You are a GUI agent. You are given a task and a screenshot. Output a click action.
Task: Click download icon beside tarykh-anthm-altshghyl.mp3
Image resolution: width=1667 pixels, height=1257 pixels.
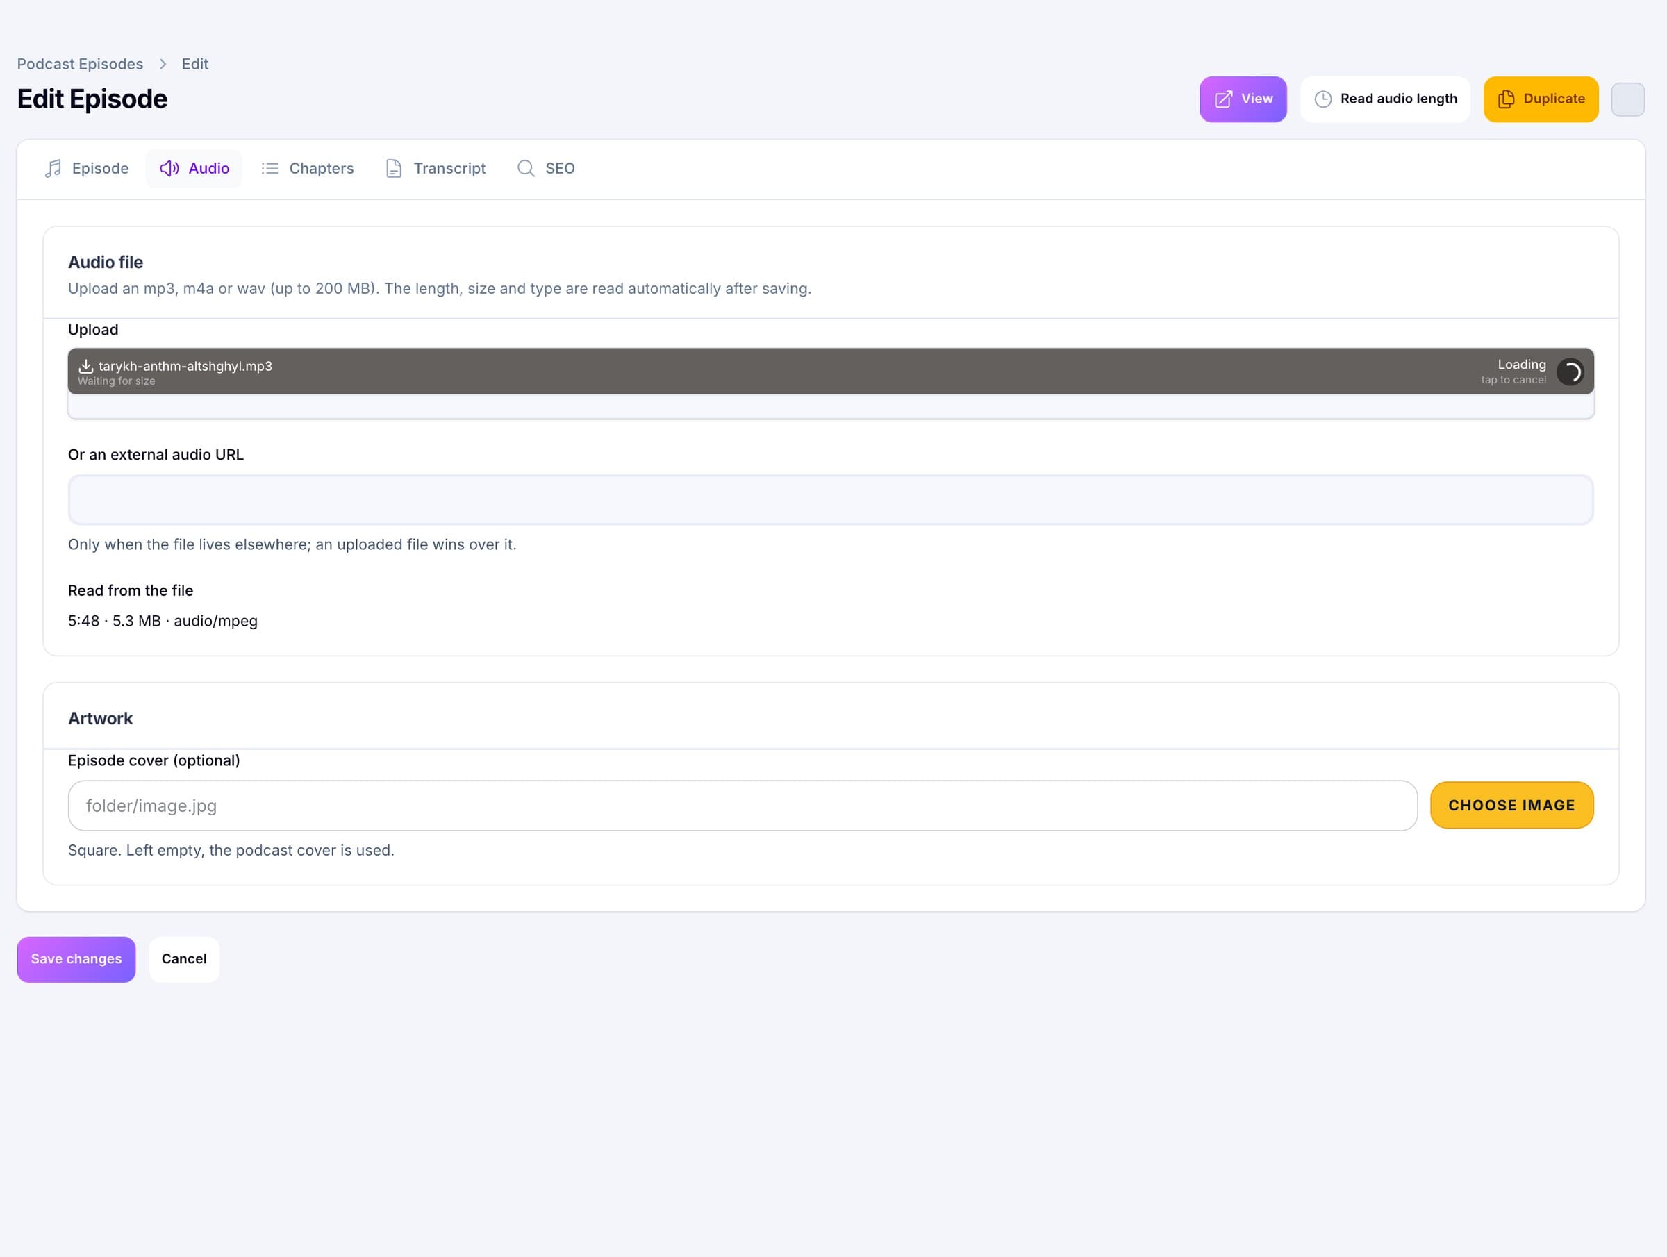click(86, 365)
